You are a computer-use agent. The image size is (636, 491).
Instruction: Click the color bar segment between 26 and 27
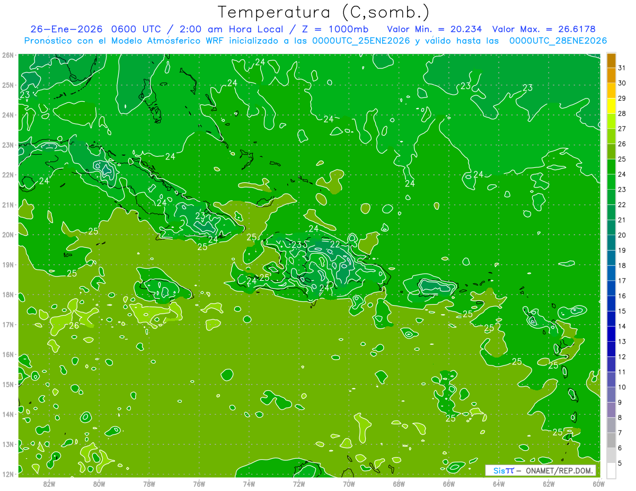pos(611,136)
